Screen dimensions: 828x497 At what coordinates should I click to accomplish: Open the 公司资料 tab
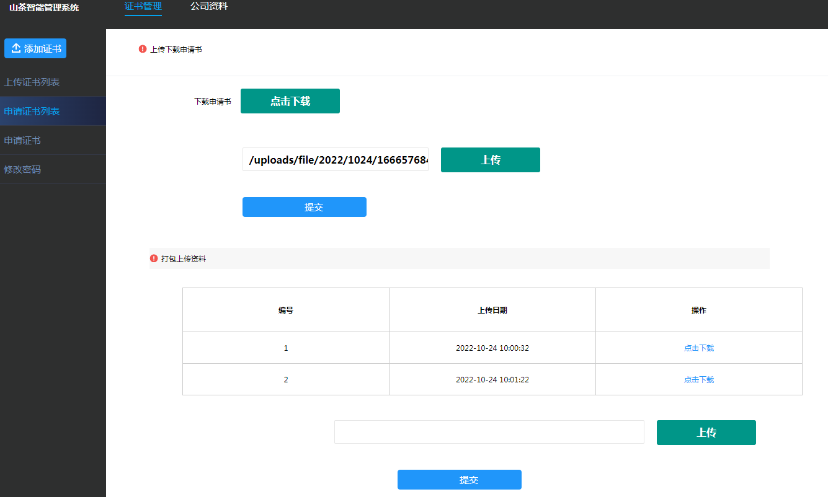click(x=208, y=7)
